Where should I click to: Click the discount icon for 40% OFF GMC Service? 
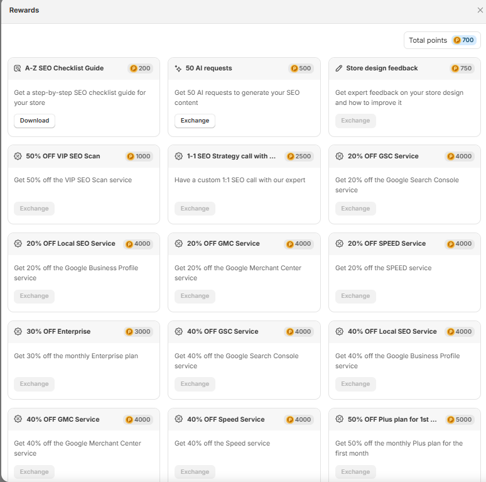[x=18, y=419]
